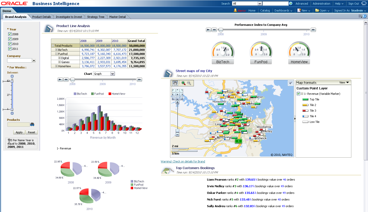Expand the Digital row
The width and height of the screenshot is (368, 212).
pos(59,58)
